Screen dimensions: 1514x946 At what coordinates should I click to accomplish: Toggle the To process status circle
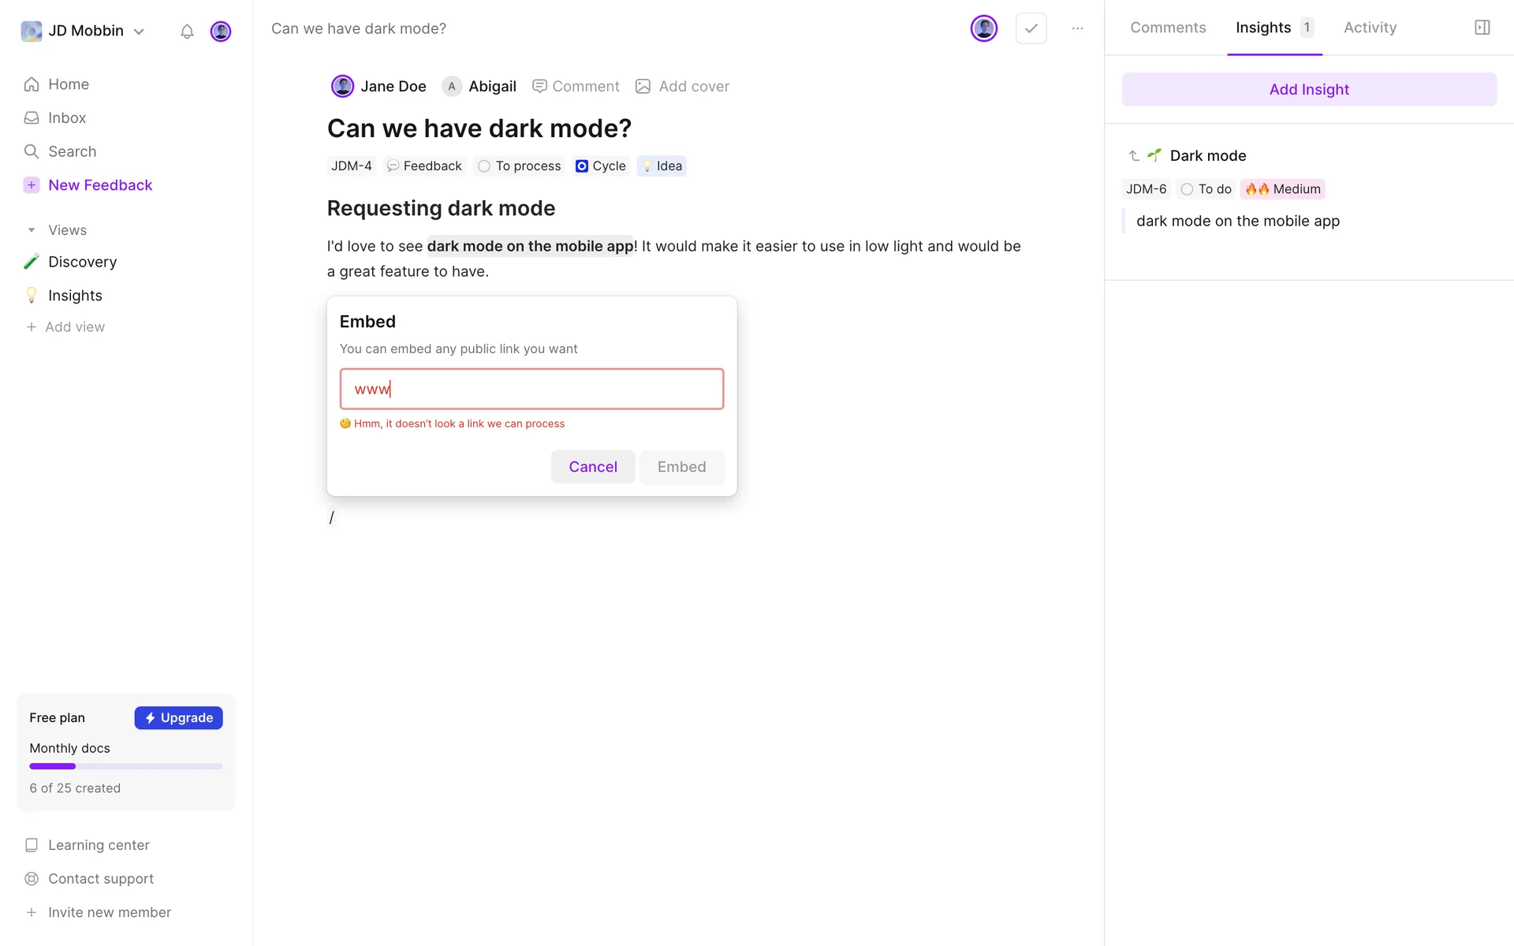click(x=484, y=166)
